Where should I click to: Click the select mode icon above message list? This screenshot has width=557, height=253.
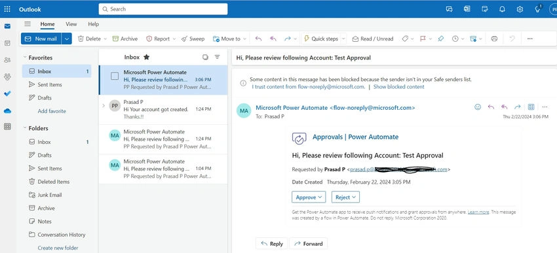coord(205,57)
